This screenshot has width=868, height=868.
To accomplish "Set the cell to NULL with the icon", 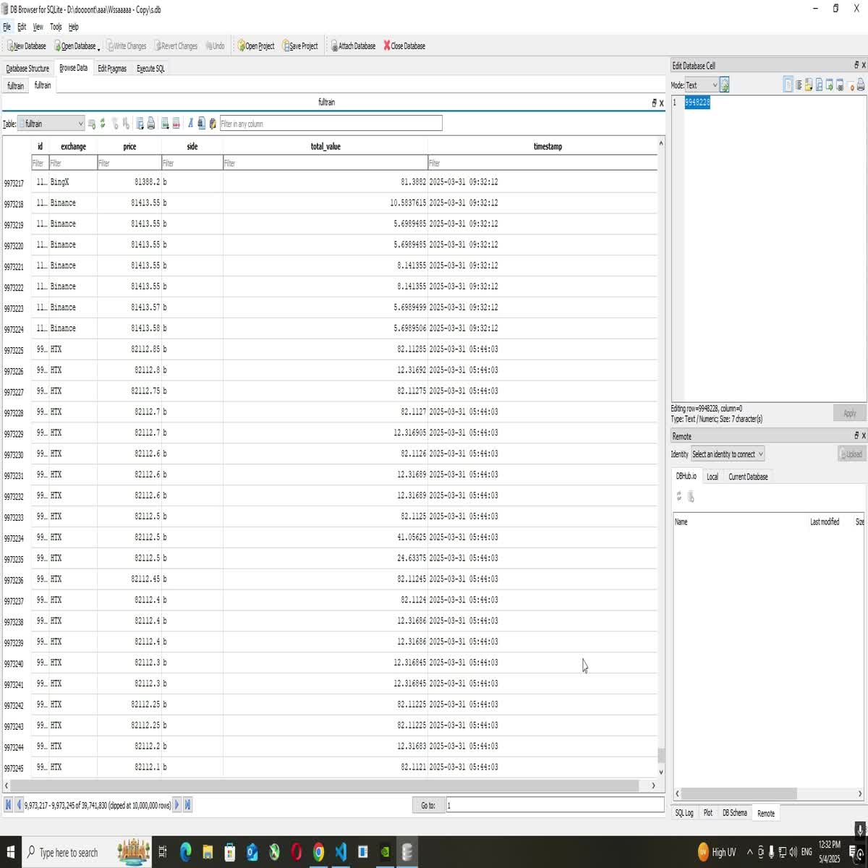I will [x=851, y=85].
